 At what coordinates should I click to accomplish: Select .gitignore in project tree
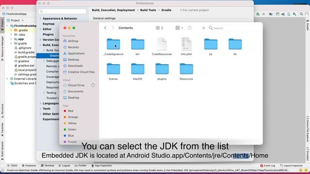point(23,48)
